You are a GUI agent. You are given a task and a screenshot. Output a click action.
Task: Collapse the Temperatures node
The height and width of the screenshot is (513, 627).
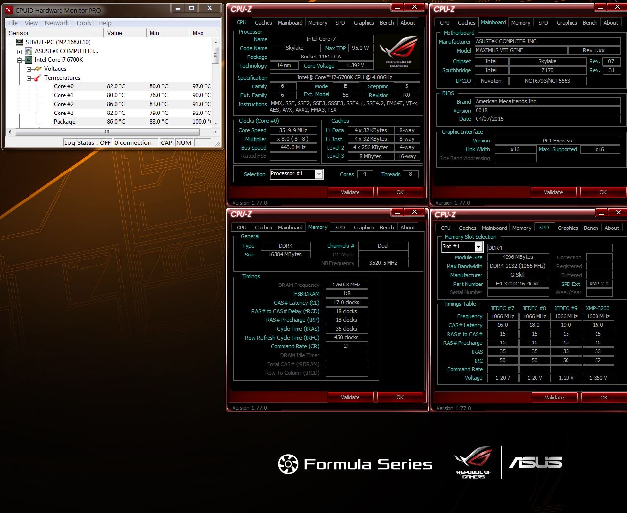(x=29, y=78)
